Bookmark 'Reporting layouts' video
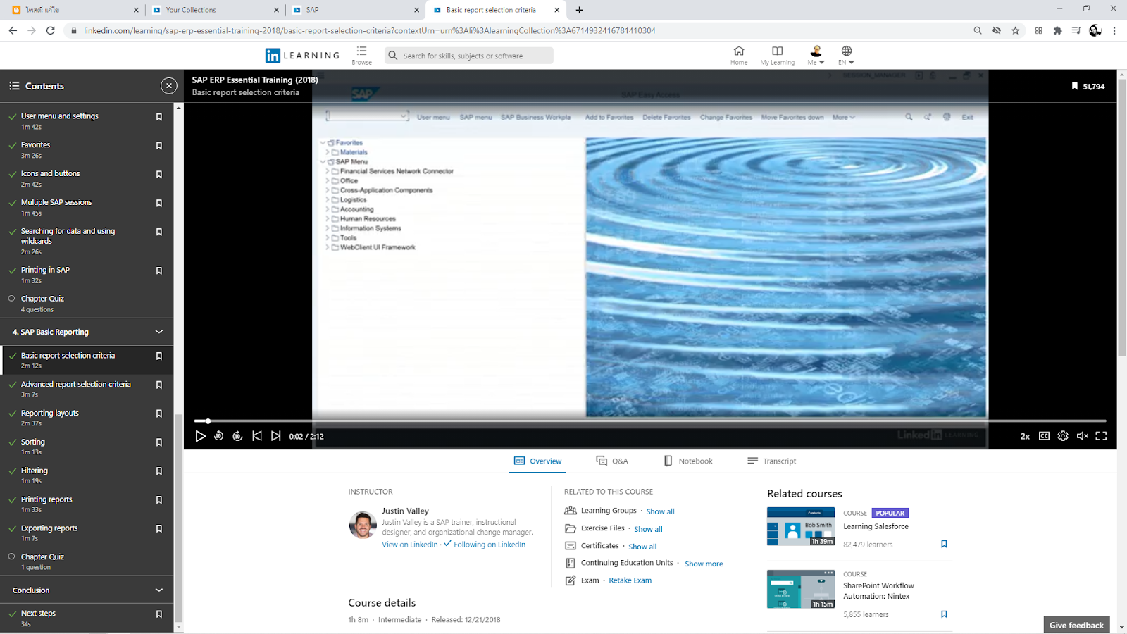This screenshot has height=634, width=1127. click(x=159, y=414)
